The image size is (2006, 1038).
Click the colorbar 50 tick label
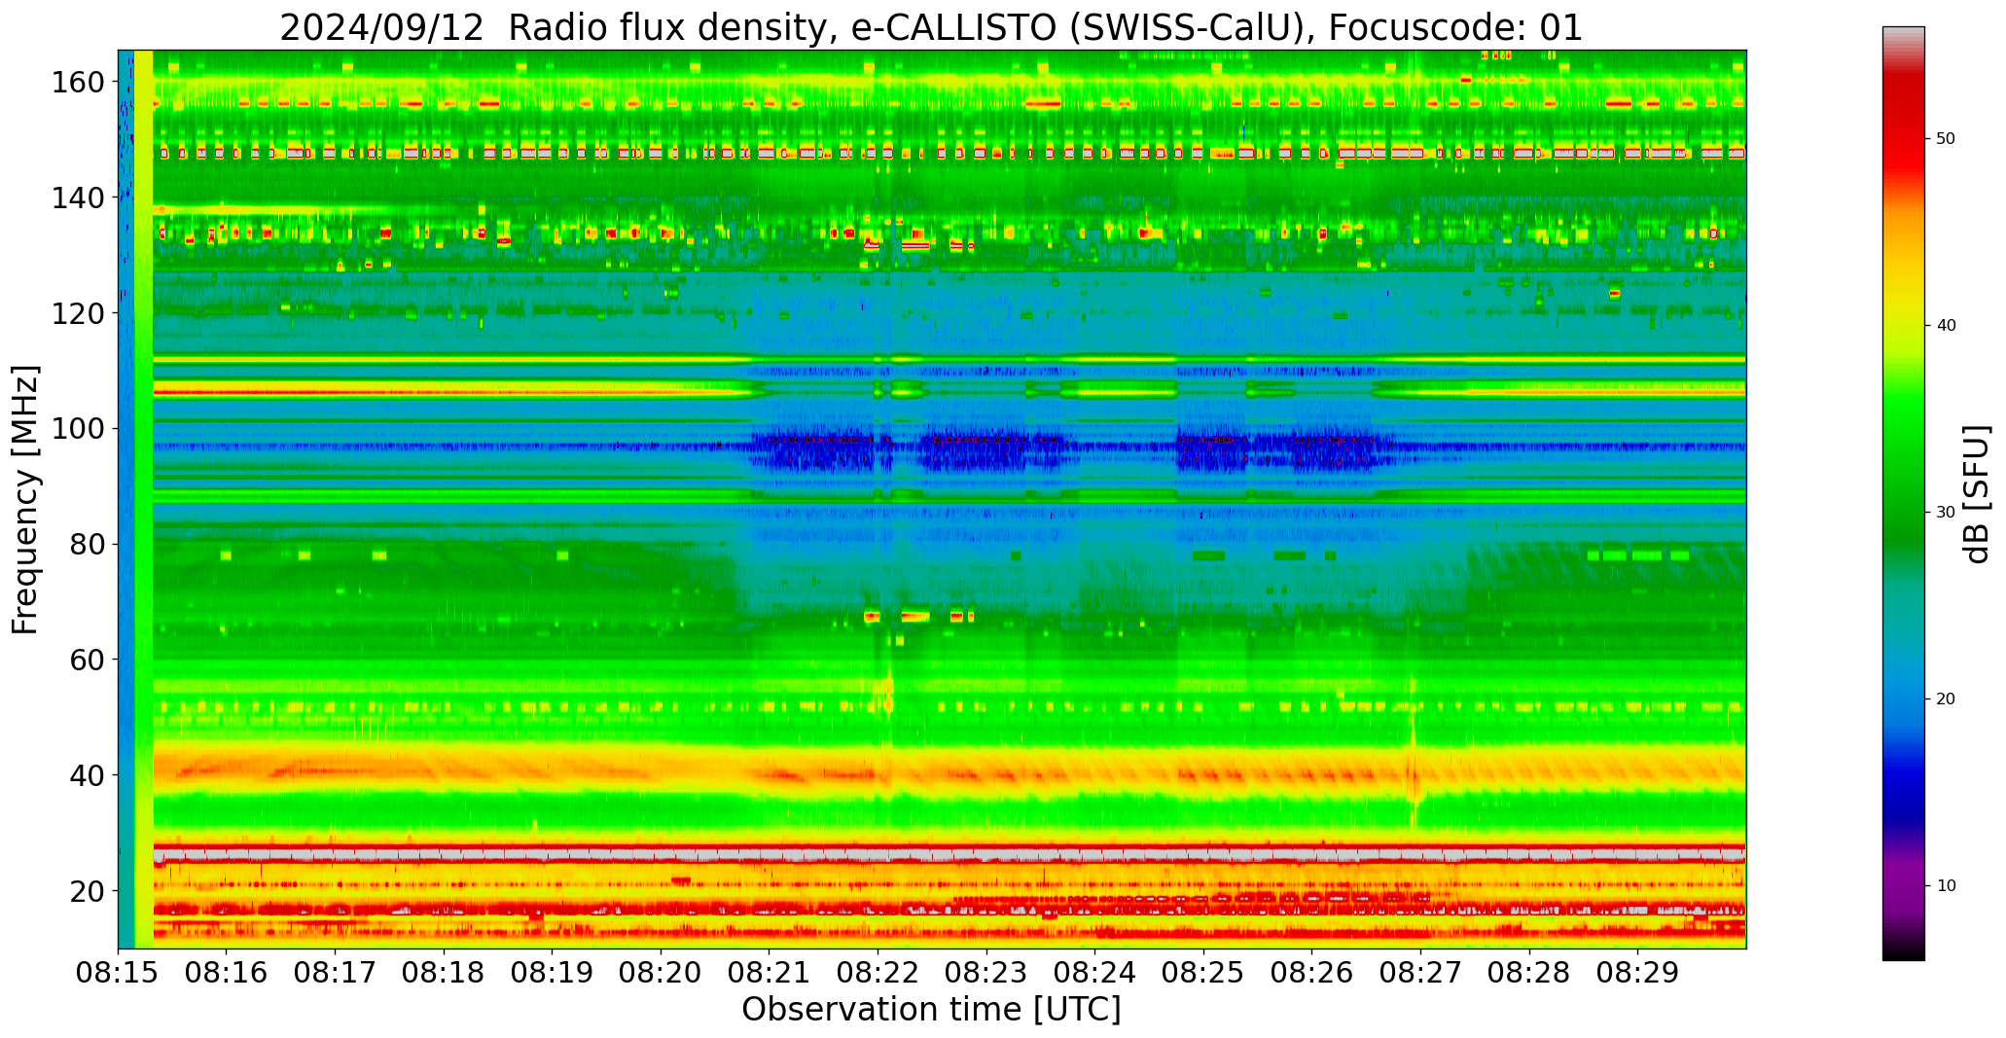1946,139
